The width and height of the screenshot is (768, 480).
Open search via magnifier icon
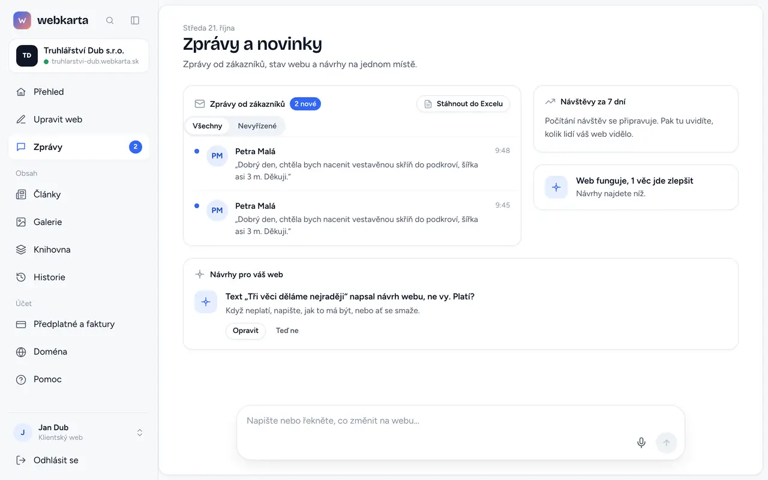(110, 20)
